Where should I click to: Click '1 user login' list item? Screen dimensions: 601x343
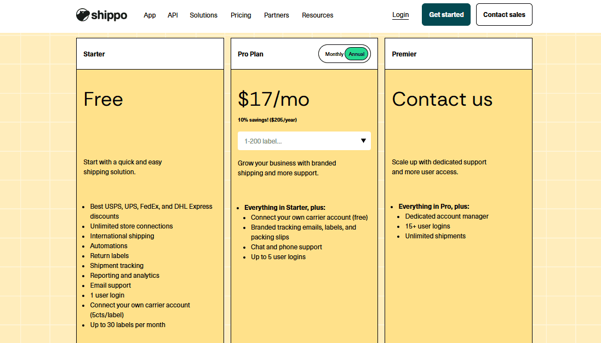pos(107,295)
